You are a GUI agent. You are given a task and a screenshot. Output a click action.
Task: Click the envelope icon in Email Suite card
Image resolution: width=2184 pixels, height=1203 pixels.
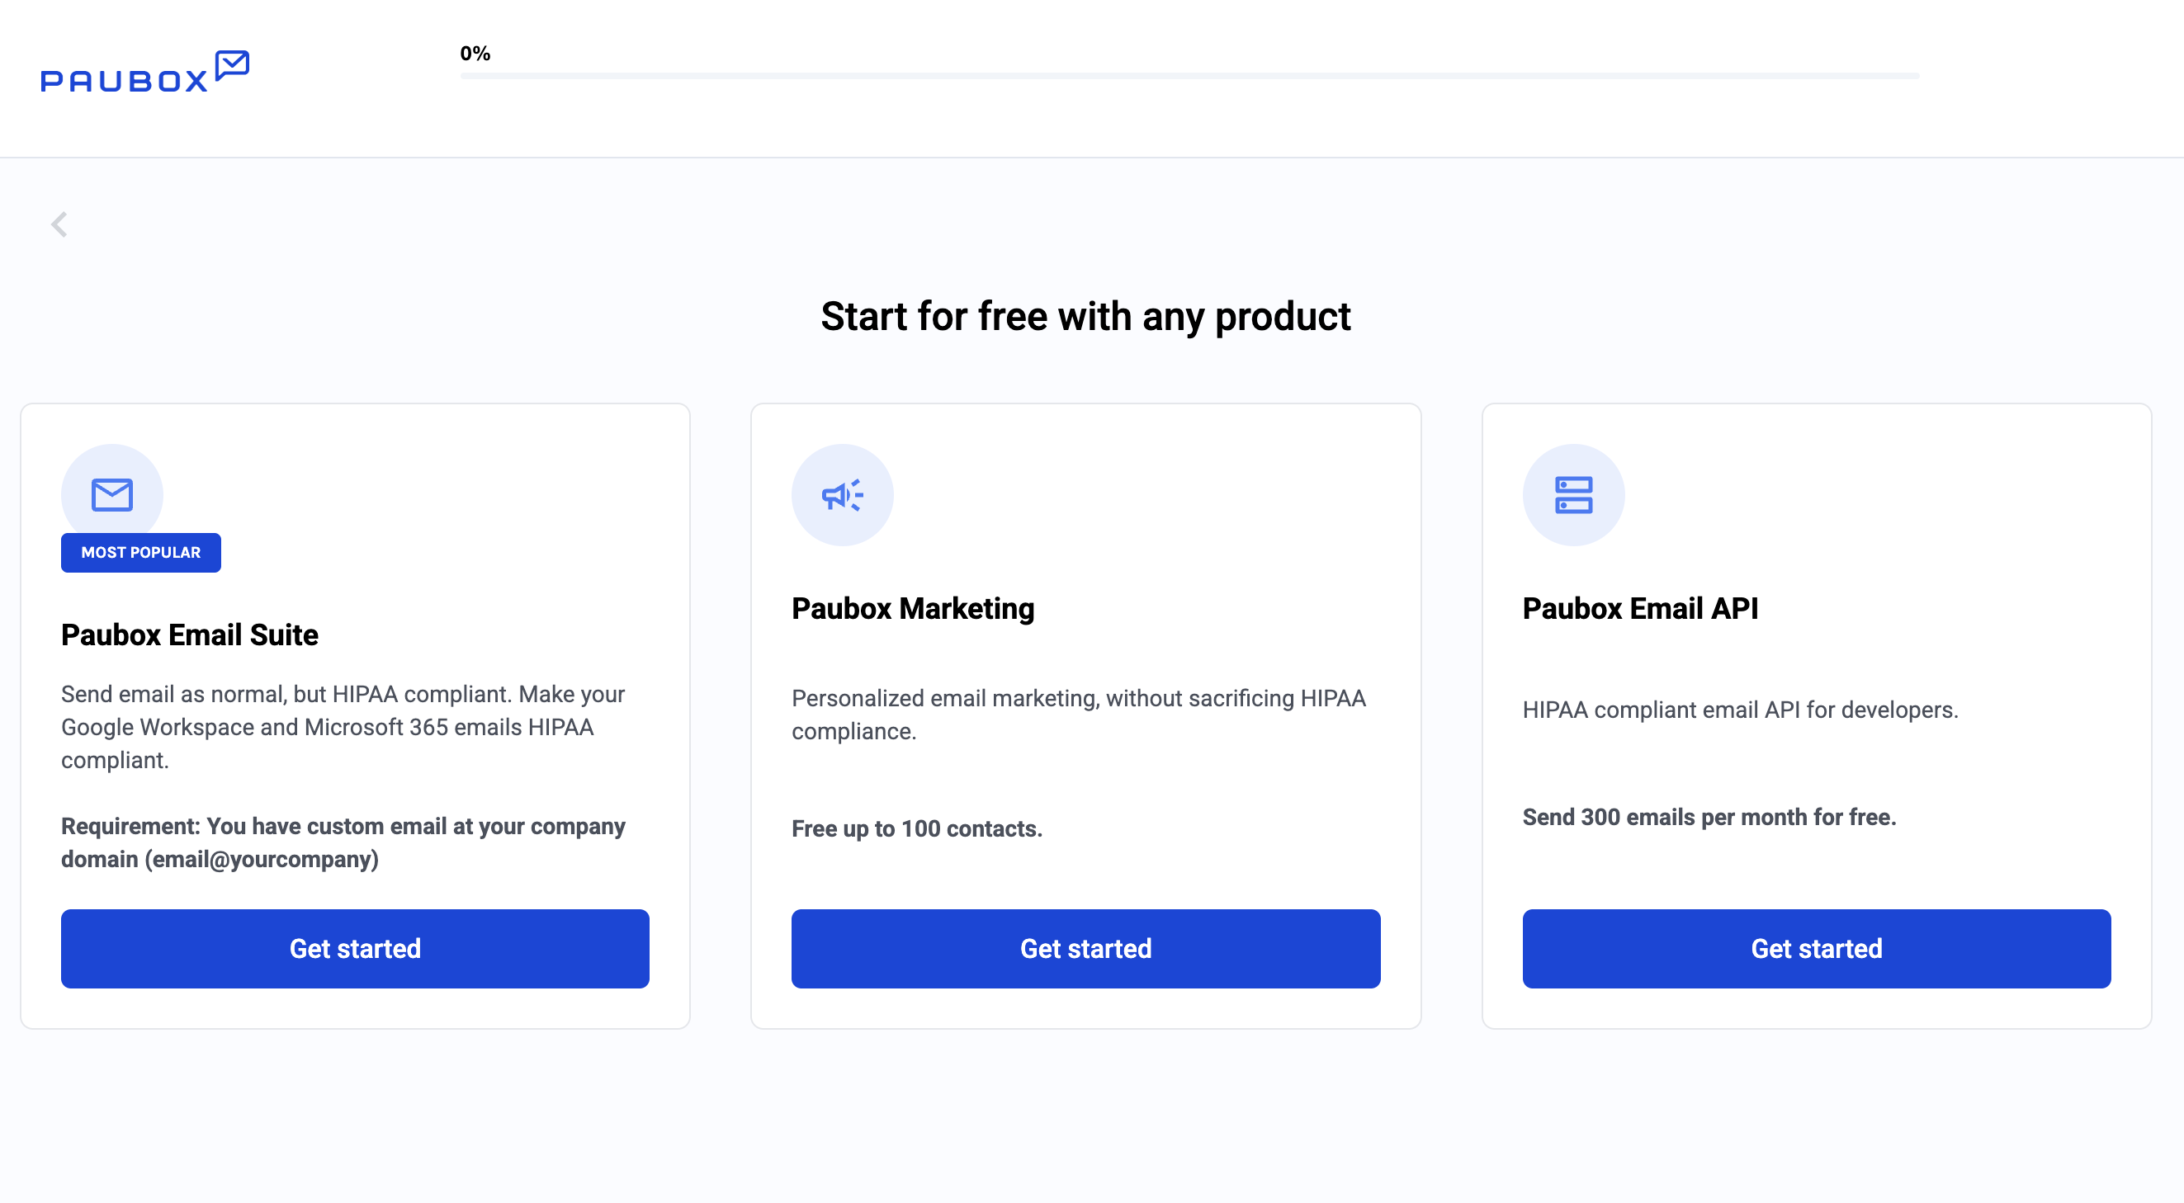click(112, 495)
